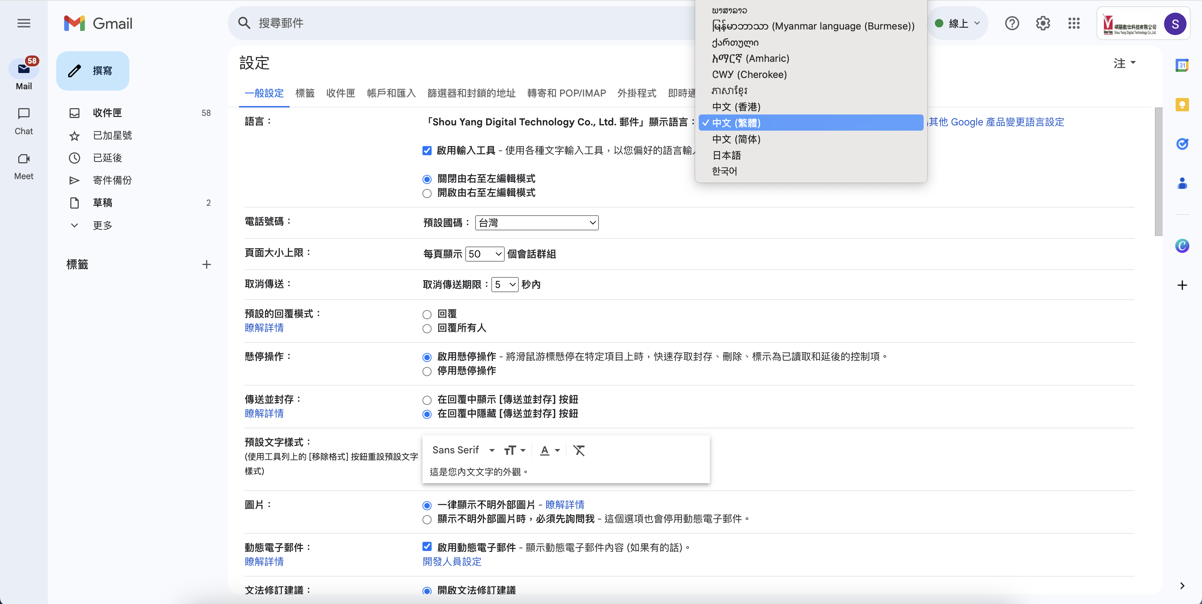Click the developer settings link
Image resolution: width=1202 pixels, height=604 pixels.
[x=451, y=562]
